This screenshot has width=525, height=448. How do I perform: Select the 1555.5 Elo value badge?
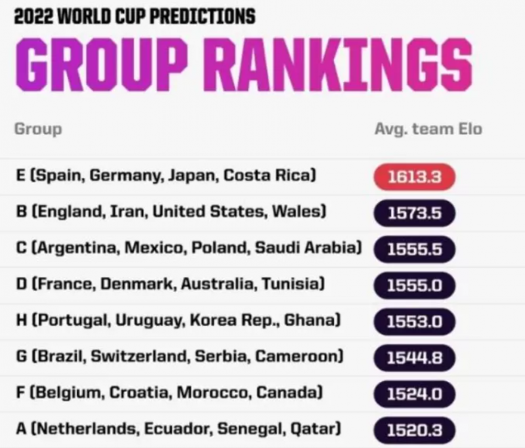(x=413, y=249)
